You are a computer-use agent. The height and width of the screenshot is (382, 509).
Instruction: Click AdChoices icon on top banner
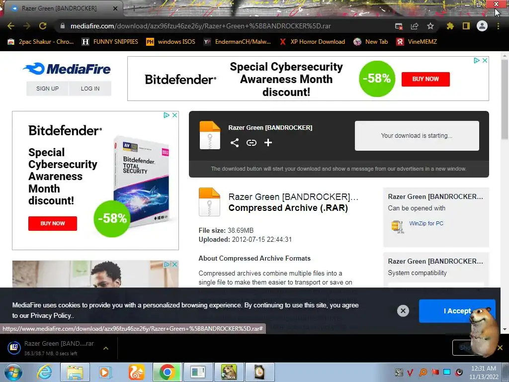[x=477, y=60]
